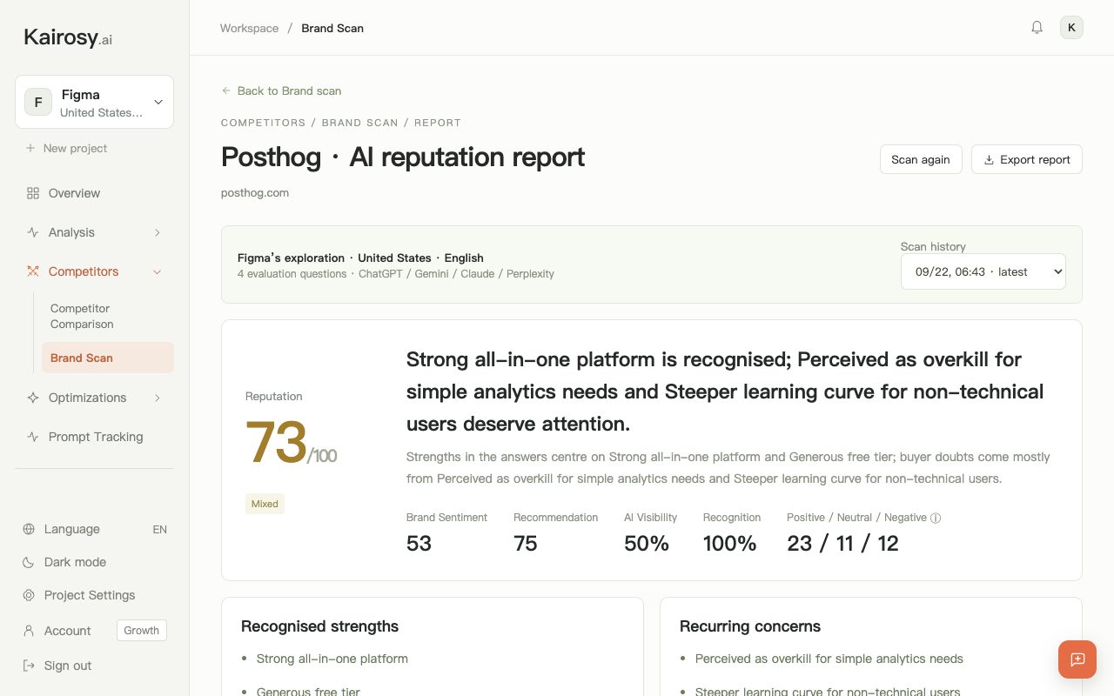Click the sentiment info icon
Screen dimensions: 1114x696
(x=936, y=518)
